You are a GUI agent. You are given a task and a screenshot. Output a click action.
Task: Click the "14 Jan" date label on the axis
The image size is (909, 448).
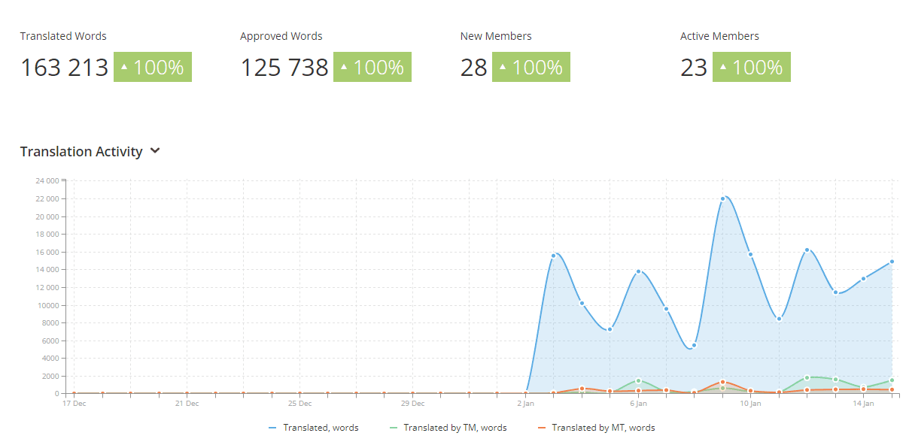click(x=864, y=404)
